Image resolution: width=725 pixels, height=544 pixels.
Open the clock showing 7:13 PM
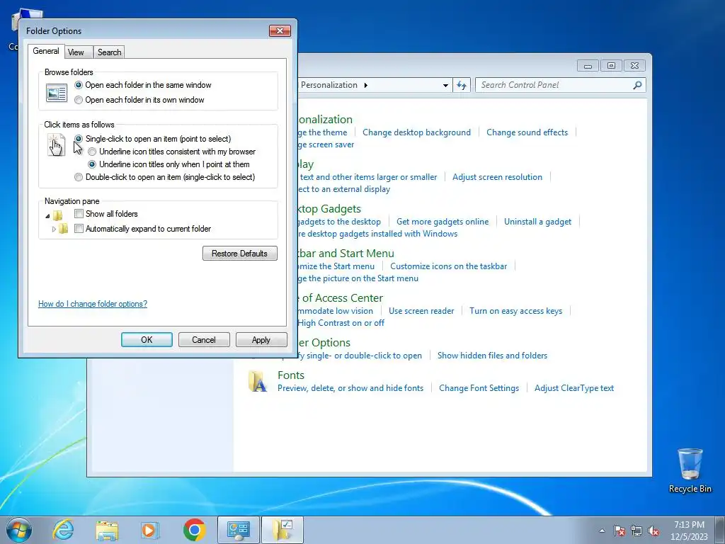[689, 531]
